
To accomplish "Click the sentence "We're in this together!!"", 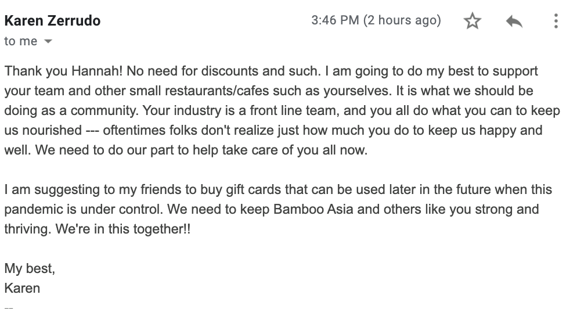I will [x=123, y=229].
